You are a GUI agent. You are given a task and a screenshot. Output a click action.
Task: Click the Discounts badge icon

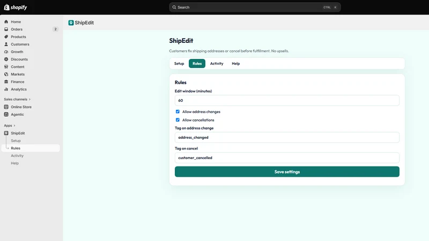[6, 59]
